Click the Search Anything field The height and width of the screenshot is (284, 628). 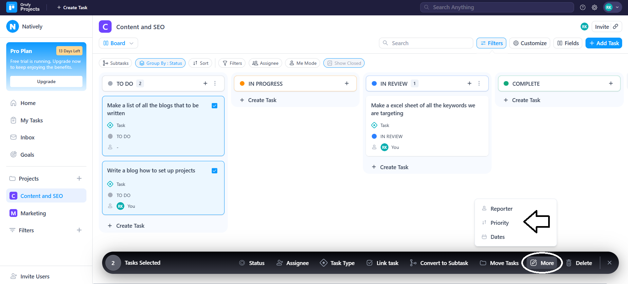click(497, 7)
